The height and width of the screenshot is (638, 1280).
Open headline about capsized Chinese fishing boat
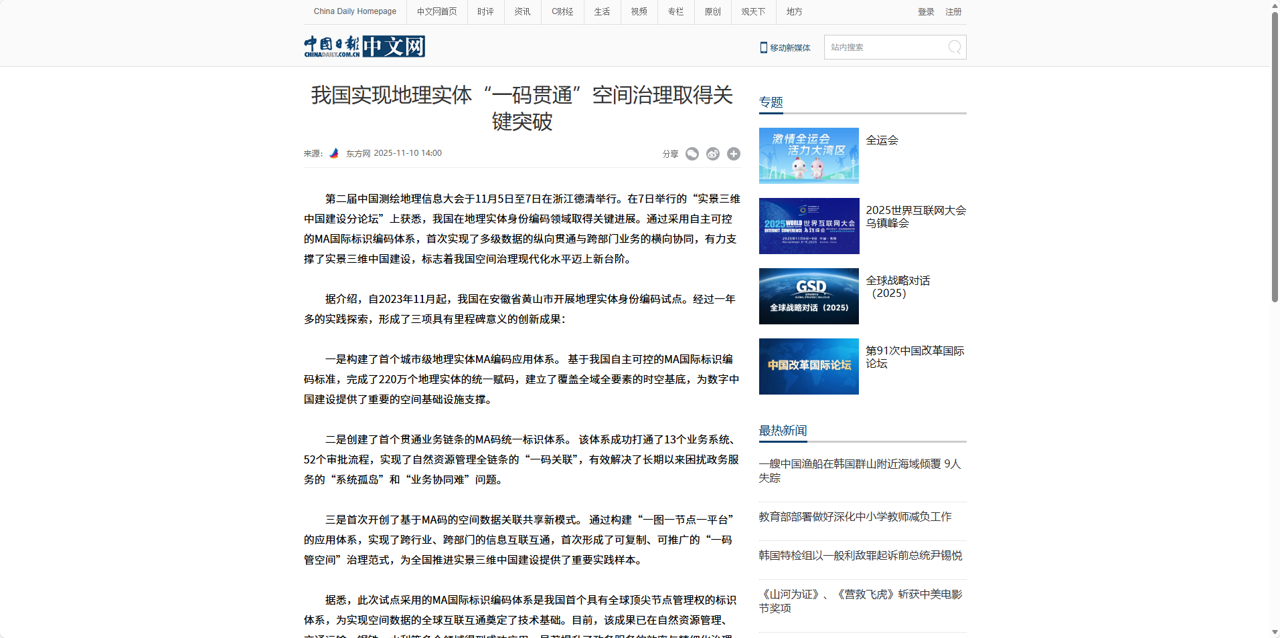point(860,471)
